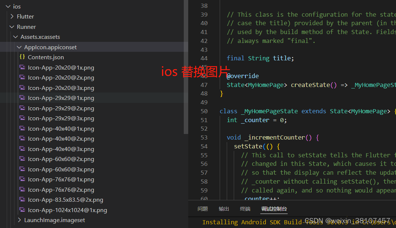Click image icon of Icon-App-40x40@2x.png
This screenshot has width=396, height=228.
(x=23, y=138)
